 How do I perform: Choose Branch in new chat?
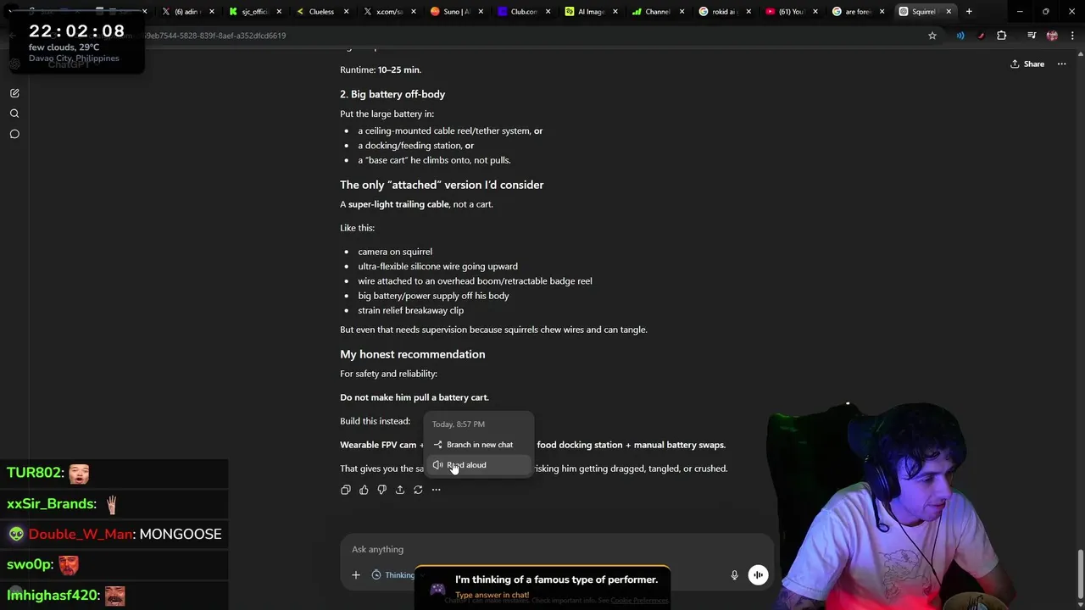click(x=480, y=445)
